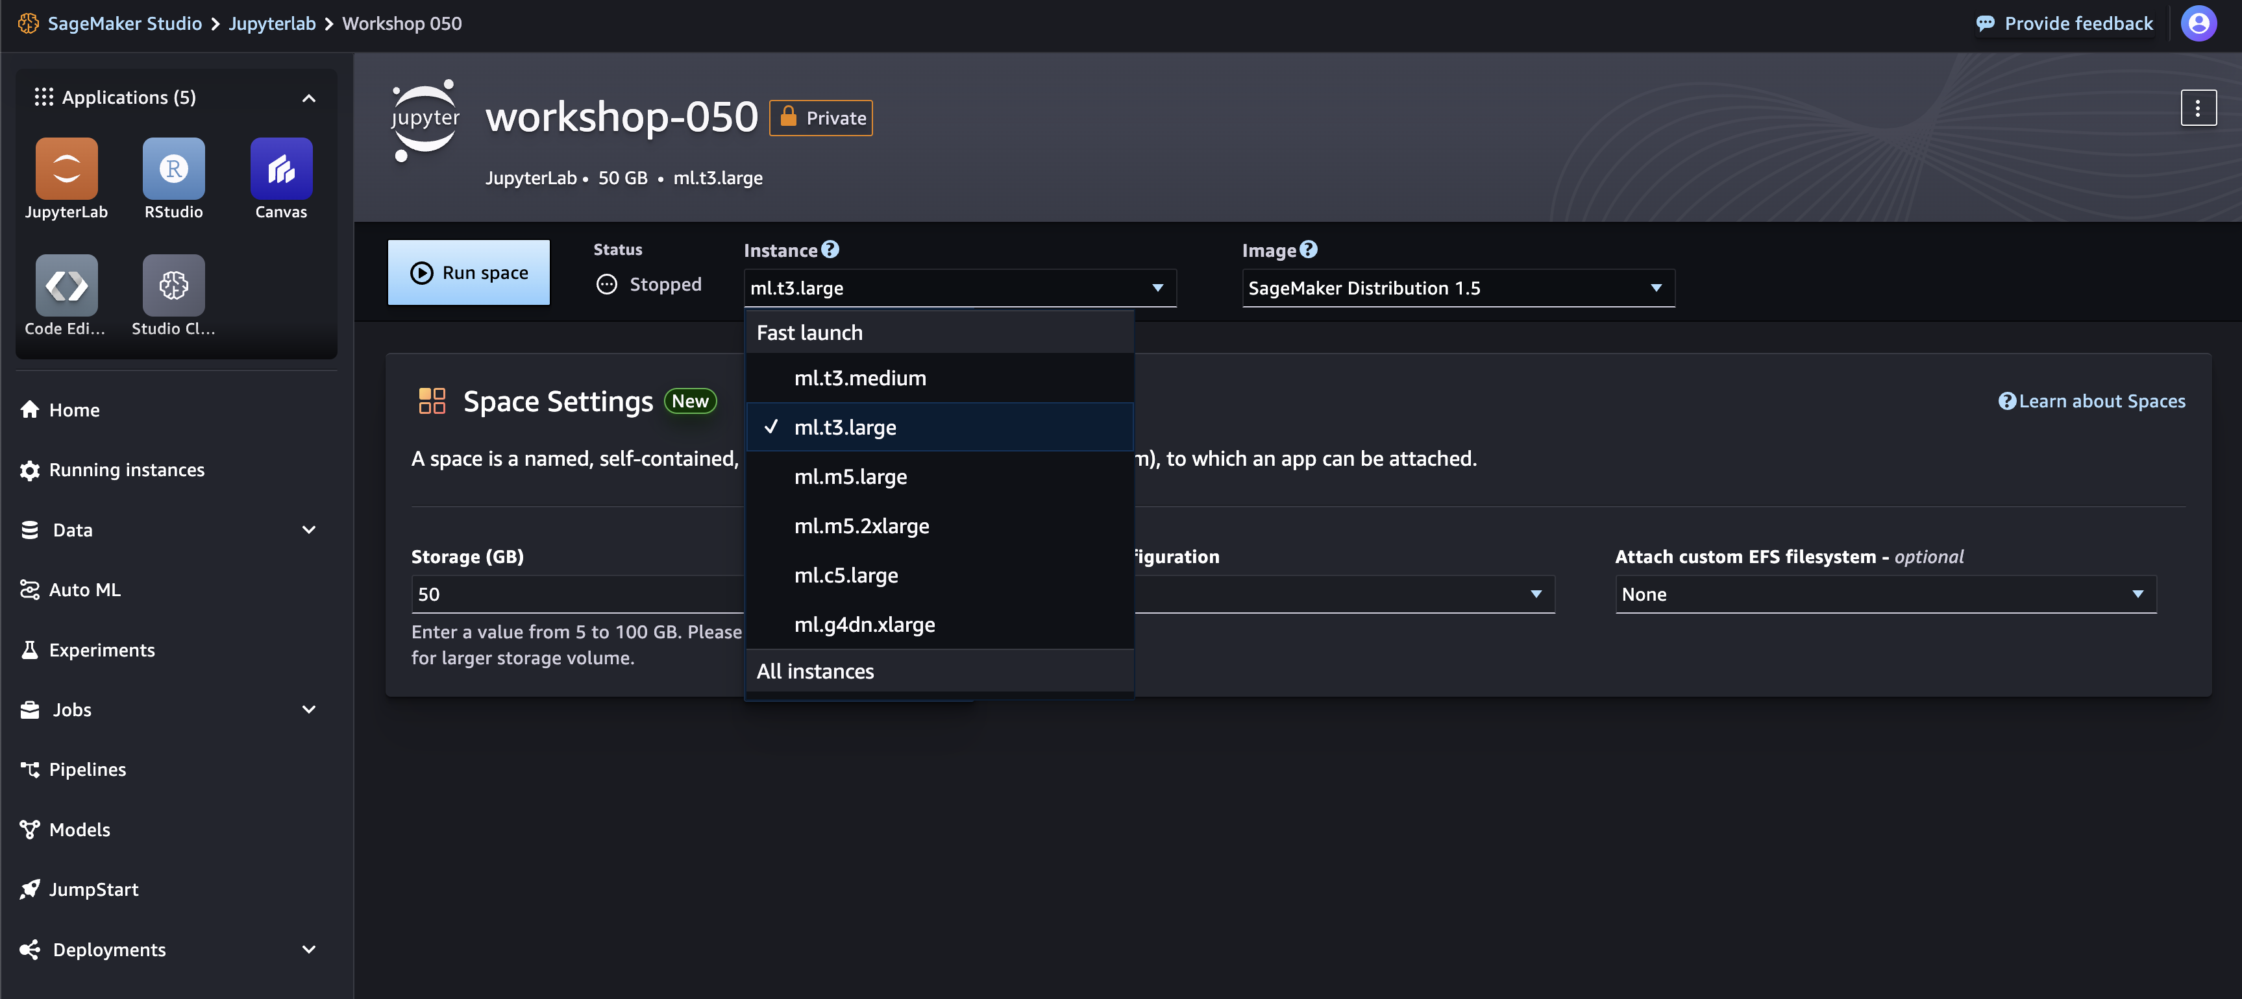Image resolution: width=2242 pixels, height=999 pixels.
Task: Open Provide feedback link
Action: click(2063, 23)
